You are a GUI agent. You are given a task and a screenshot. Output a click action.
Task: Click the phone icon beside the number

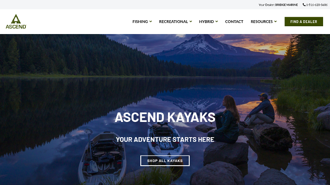click(x=304, y=5)
